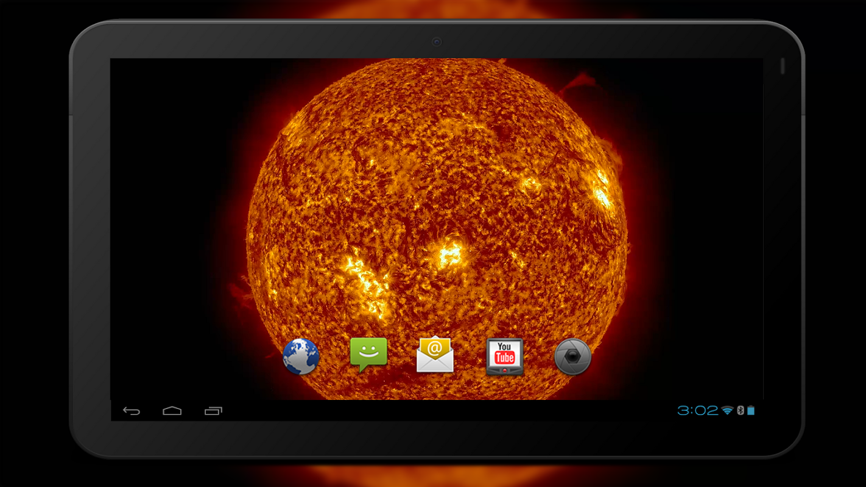Tap the Back navigation arrow
The height and width of the screenshot is (487, 866).
click(x=132, y=411)
